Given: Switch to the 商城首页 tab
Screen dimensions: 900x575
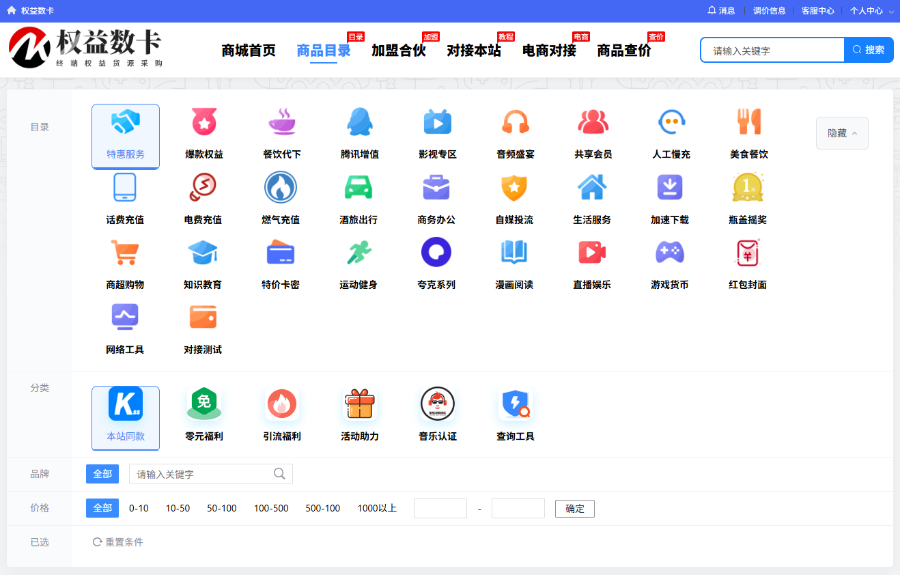Looking at the screenshot, I should pyautogui.click(x=248, y=50).
